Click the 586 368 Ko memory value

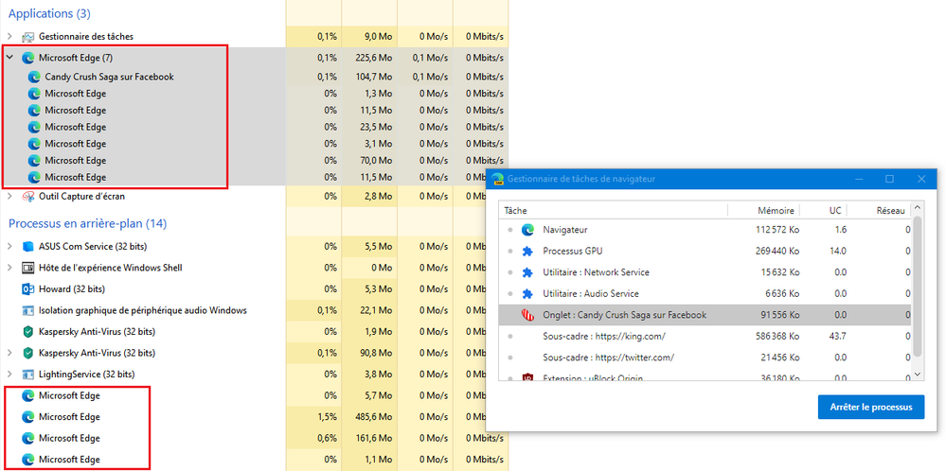click(x=777, y=336)
